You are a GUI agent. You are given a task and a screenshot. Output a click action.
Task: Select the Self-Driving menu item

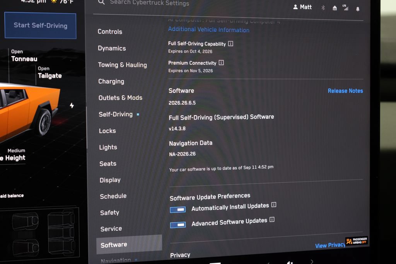[116, 114]
